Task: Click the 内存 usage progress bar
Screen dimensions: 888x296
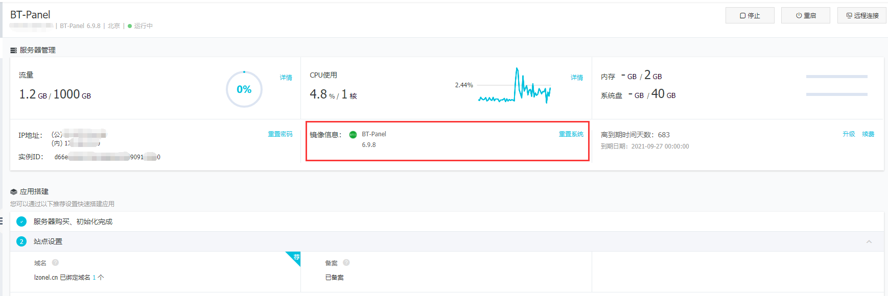Action: pyautogui.click(x=837, y=77)
